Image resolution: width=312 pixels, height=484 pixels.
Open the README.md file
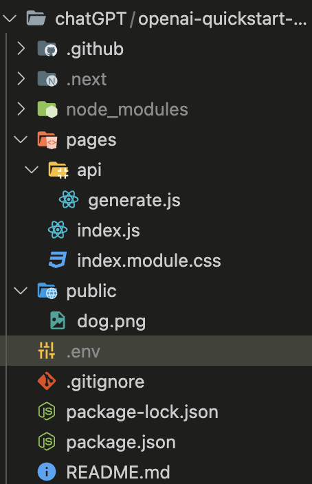(x=118, y=472)
